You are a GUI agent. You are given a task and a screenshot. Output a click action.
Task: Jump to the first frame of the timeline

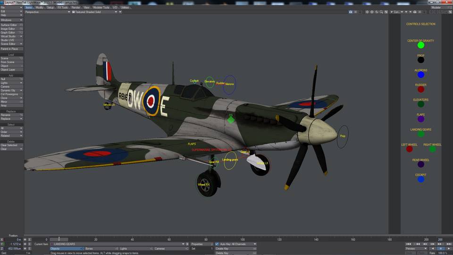(409, 244)
